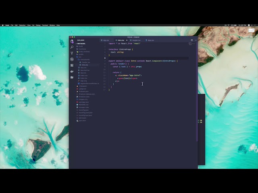Image resolution: width=258 pixels, height=193 pixels.
Task: Open the Help menu
Action: [58, 25]
